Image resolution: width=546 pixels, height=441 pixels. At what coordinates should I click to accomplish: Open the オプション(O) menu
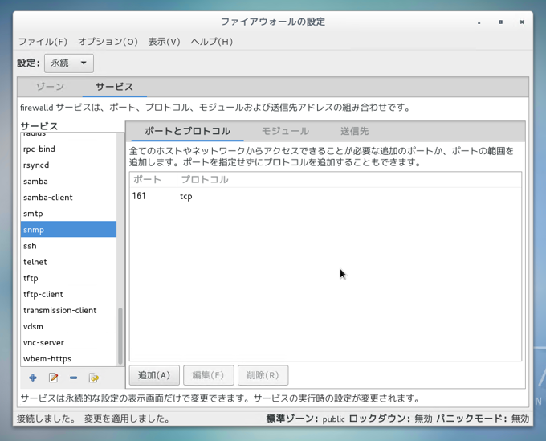pyautogui.click(x=108, y=42)
